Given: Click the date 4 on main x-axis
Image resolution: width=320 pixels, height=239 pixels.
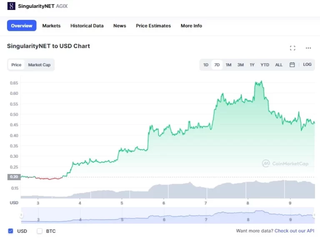Looking at the screenshot, I should point(80,203).
